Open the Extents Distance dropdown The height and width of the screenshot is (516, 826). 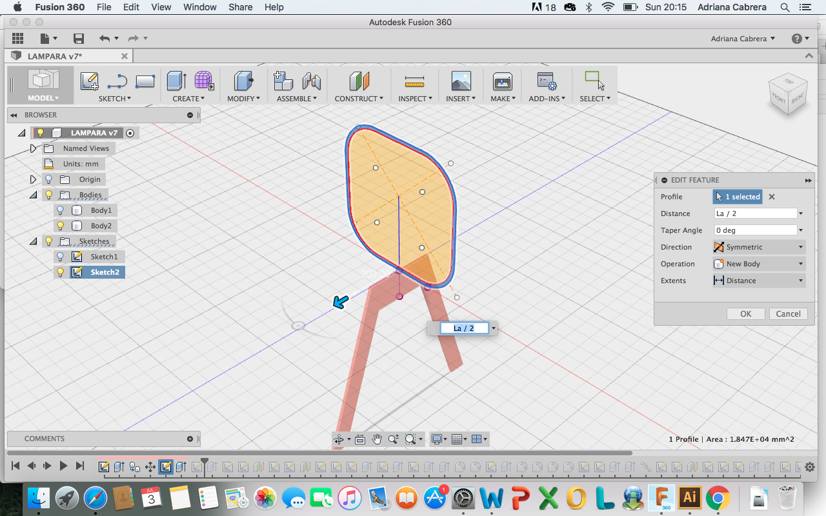(x=759, y=281)
